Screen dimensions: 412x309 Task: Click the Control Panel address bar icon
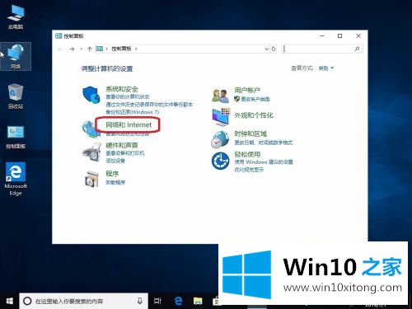99,49
